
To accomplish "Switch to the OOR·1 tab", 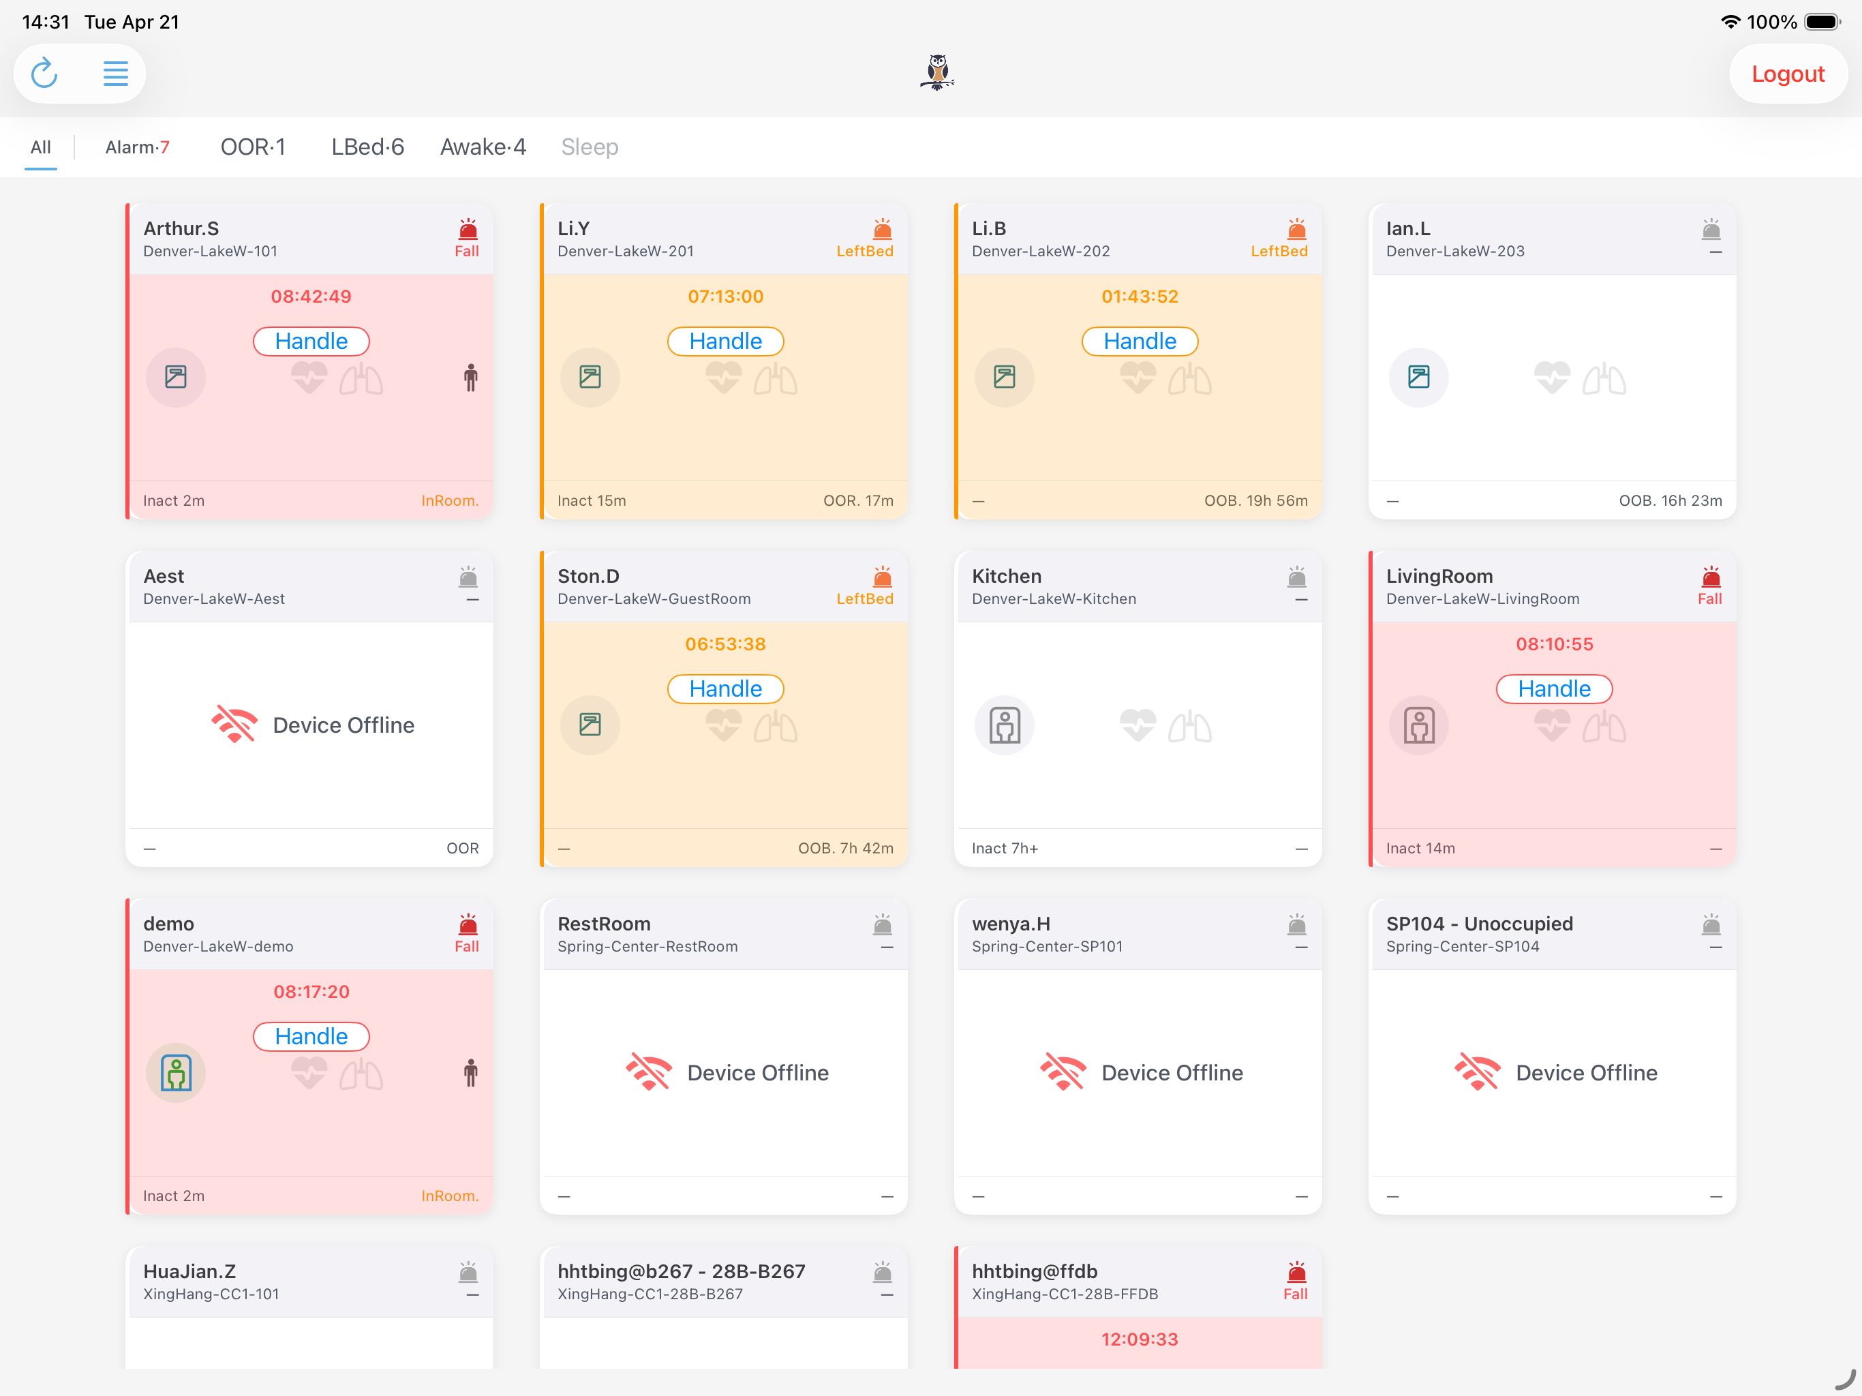I will tap(253, 147).
